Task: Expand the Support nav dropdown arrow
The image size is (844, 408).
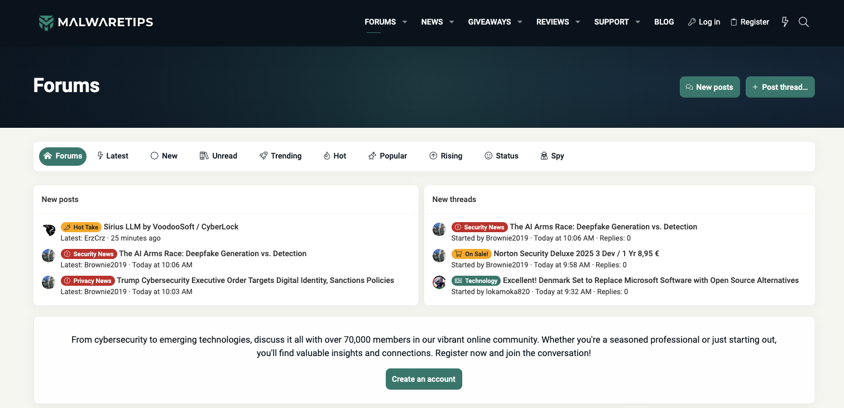Action: click(x=637, y=22)
